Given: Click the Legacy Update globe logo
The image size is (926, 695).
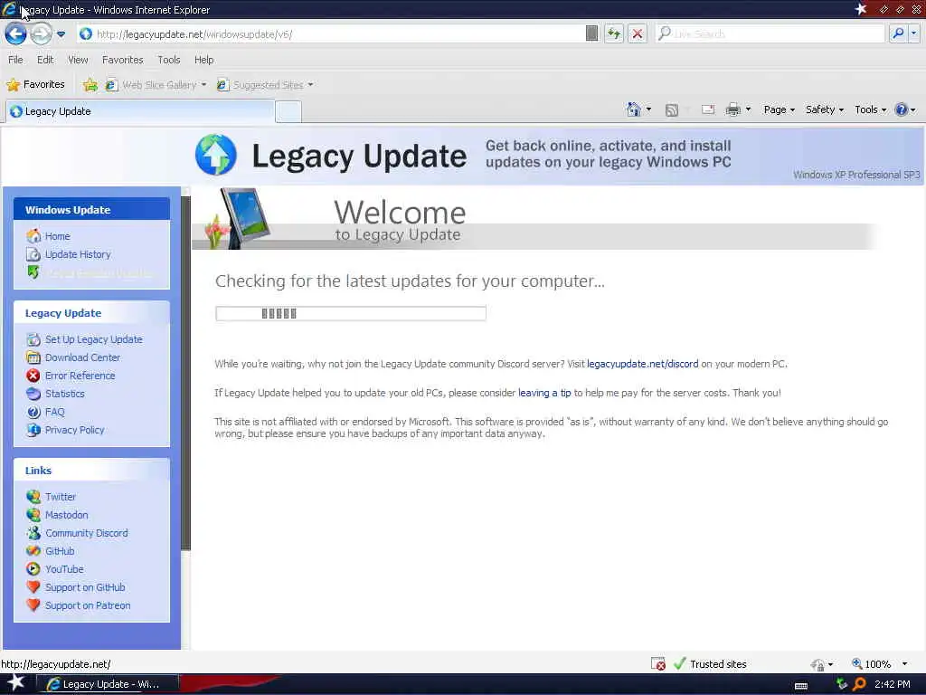Looking at the screenshot, I should 216,155.
